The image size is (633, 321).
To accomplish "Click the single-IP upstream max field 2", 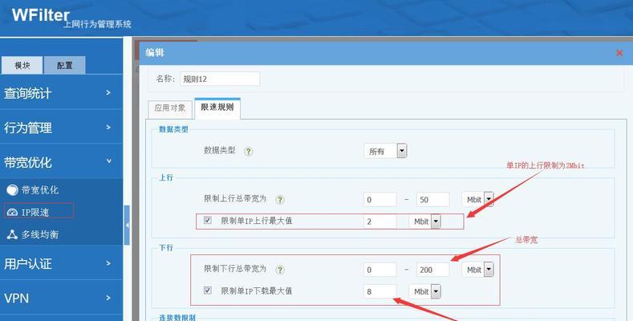I will 380,221.
